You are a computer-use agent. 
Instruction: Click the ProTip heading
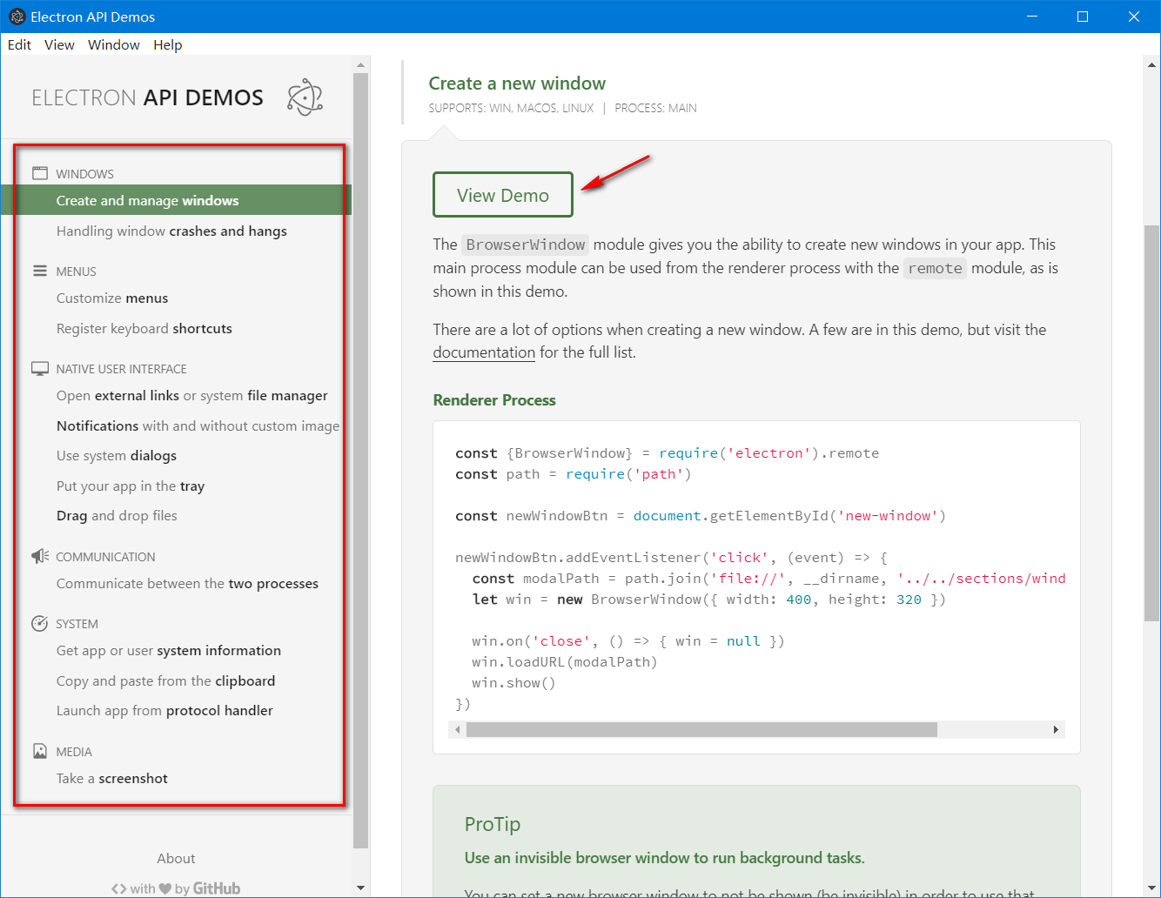pyautogui.click(x=493, y=824)
